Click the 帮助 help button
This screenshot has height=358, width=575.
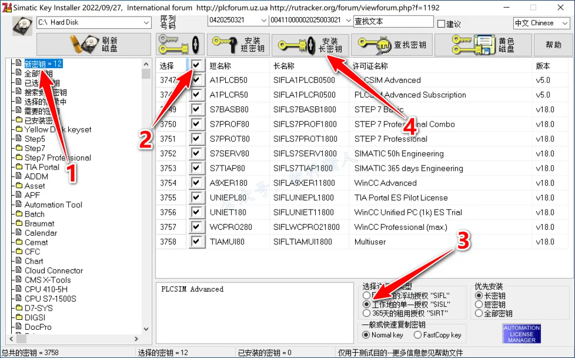pos(553,44)
